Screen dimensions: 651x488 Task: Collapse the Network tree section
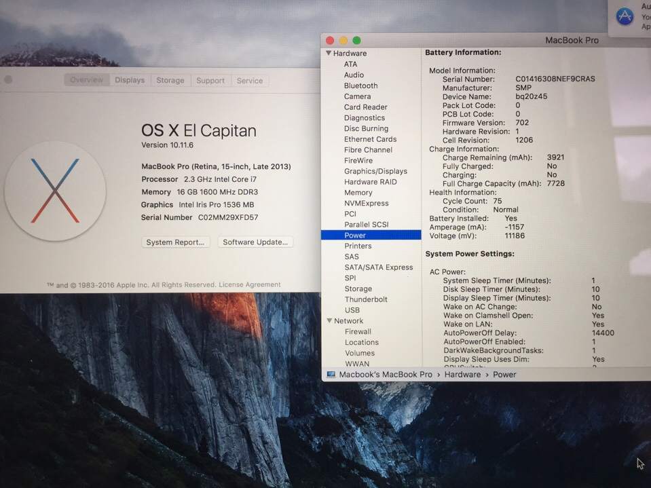point(329,321)
